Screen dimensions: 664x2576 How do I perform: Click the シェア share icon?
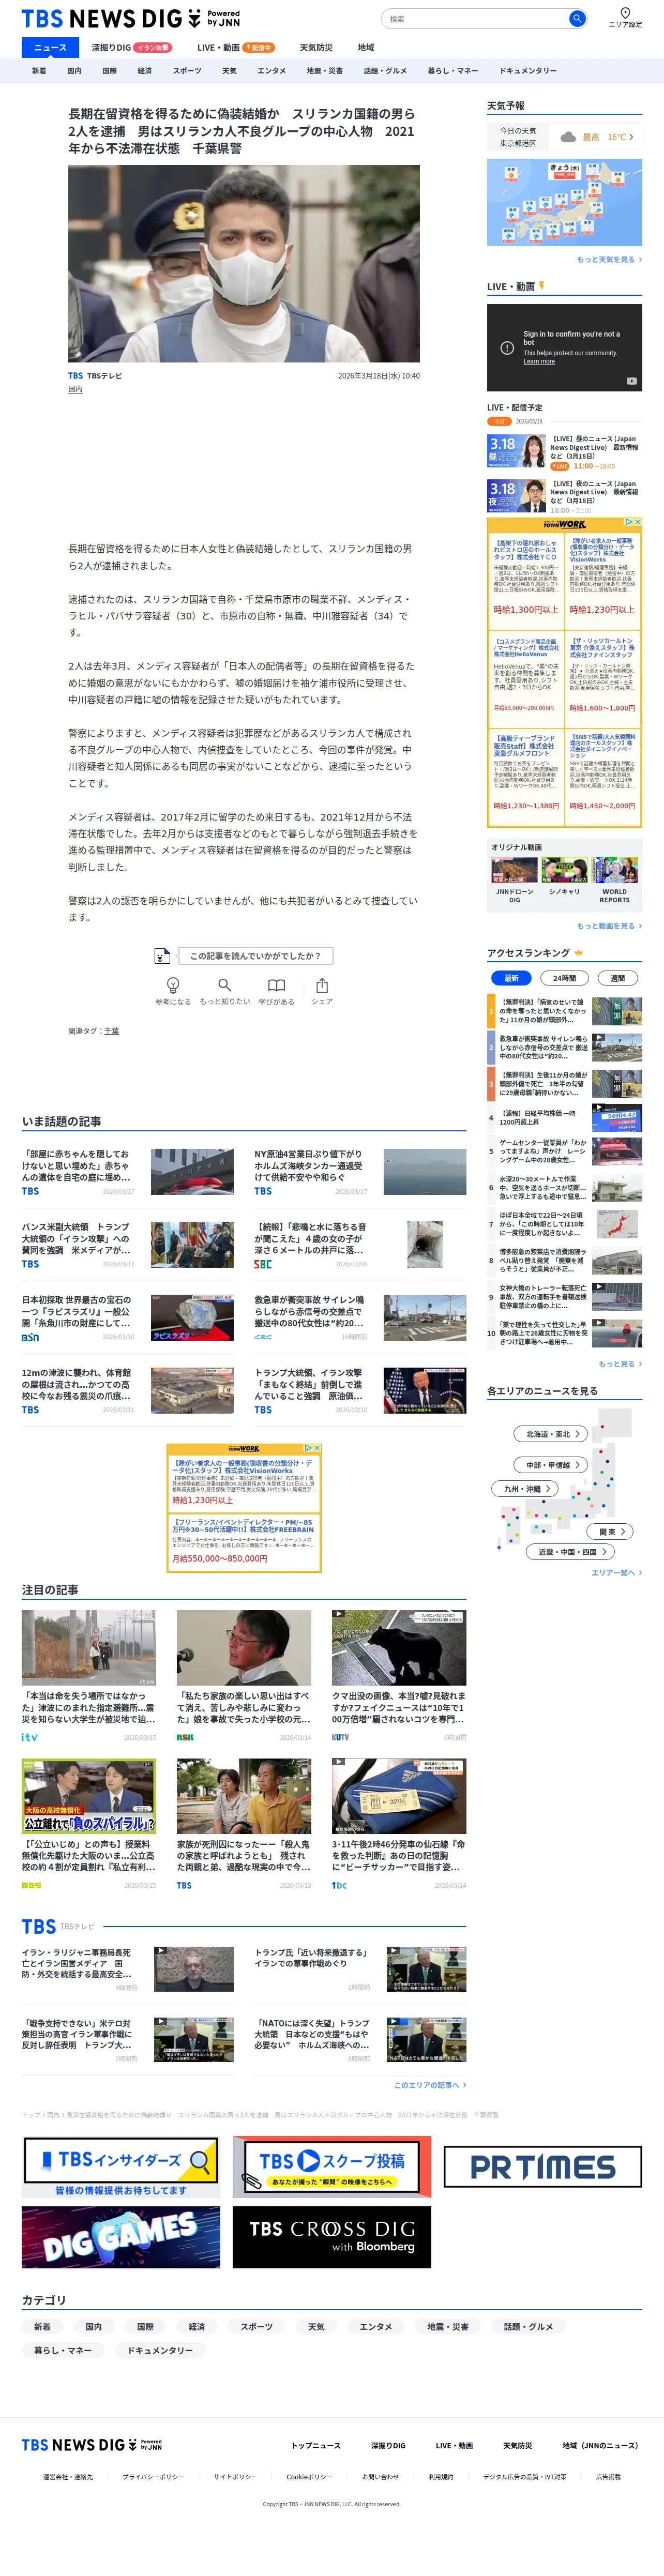pos(322,985)
